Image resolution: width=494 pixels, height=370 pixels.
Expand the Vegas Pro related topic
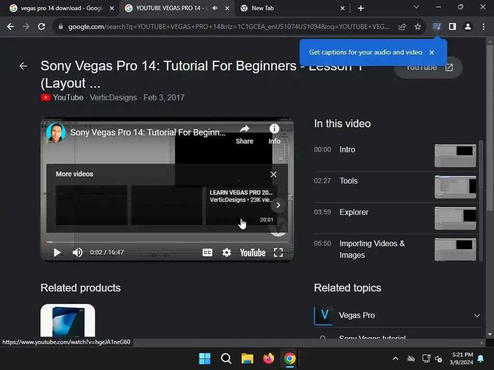point(477,316)
